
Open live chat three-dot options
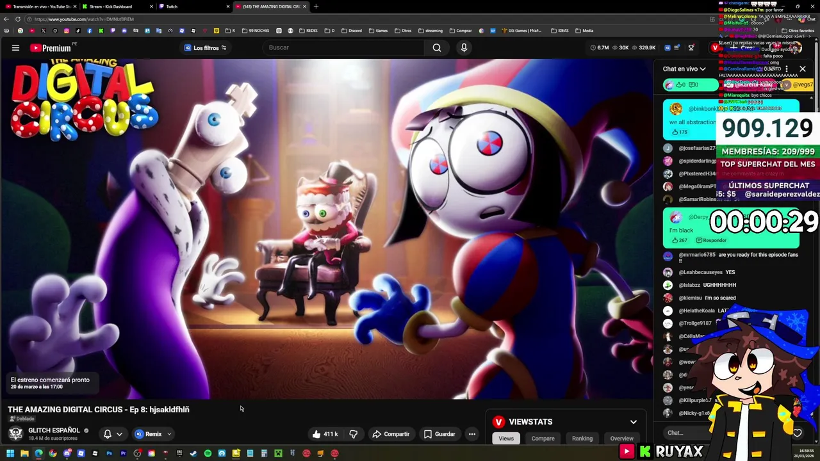[787, 69]
